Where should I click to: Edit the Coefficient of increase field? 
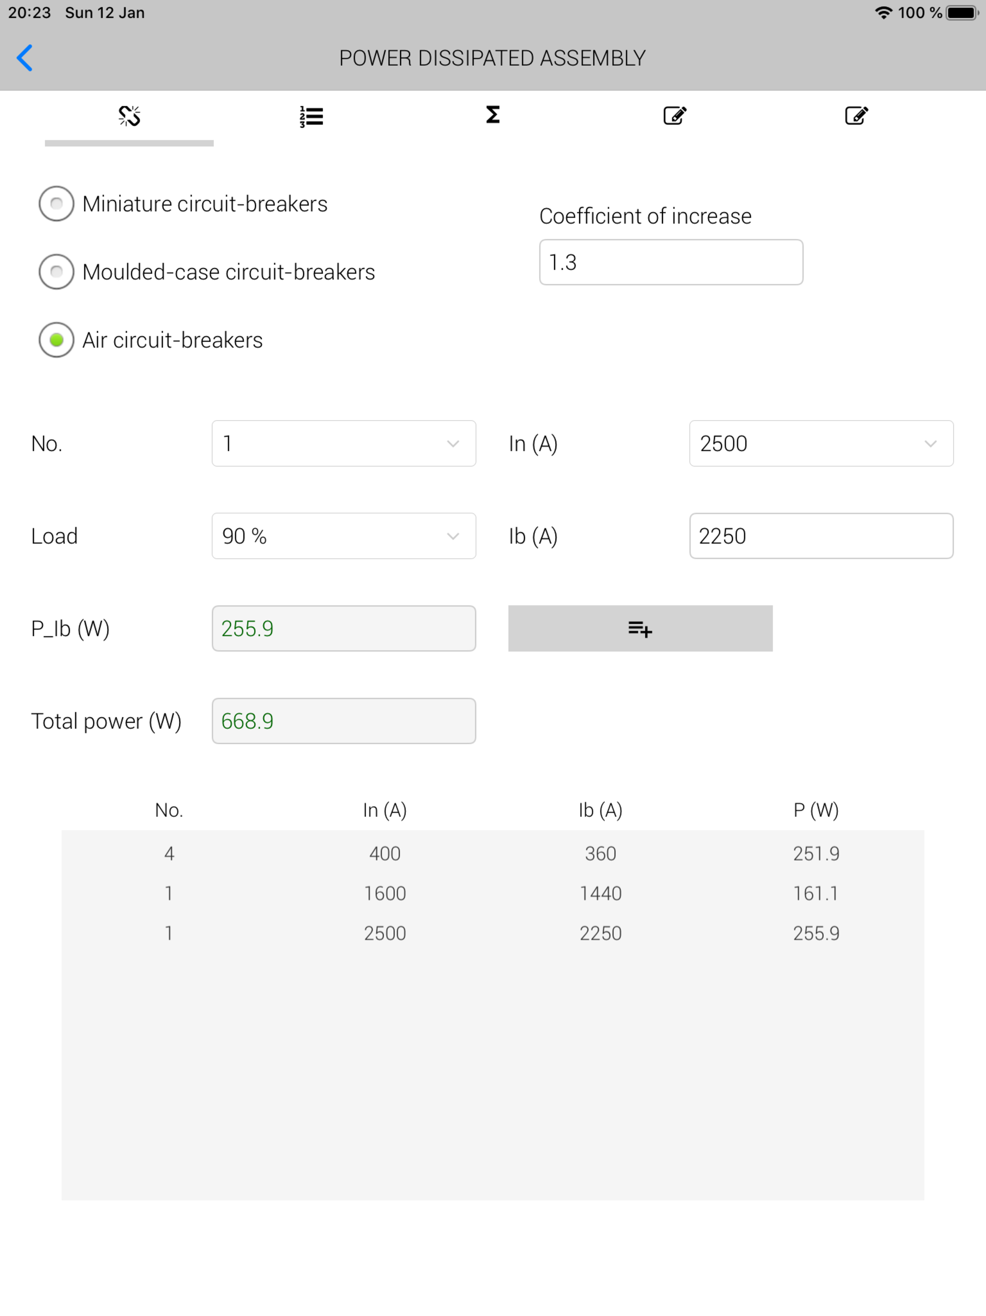point(671,263)
